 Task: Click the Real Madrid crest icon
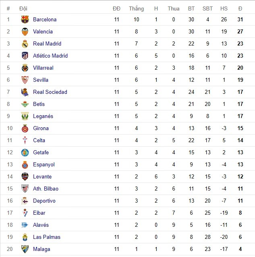point(25,44)
